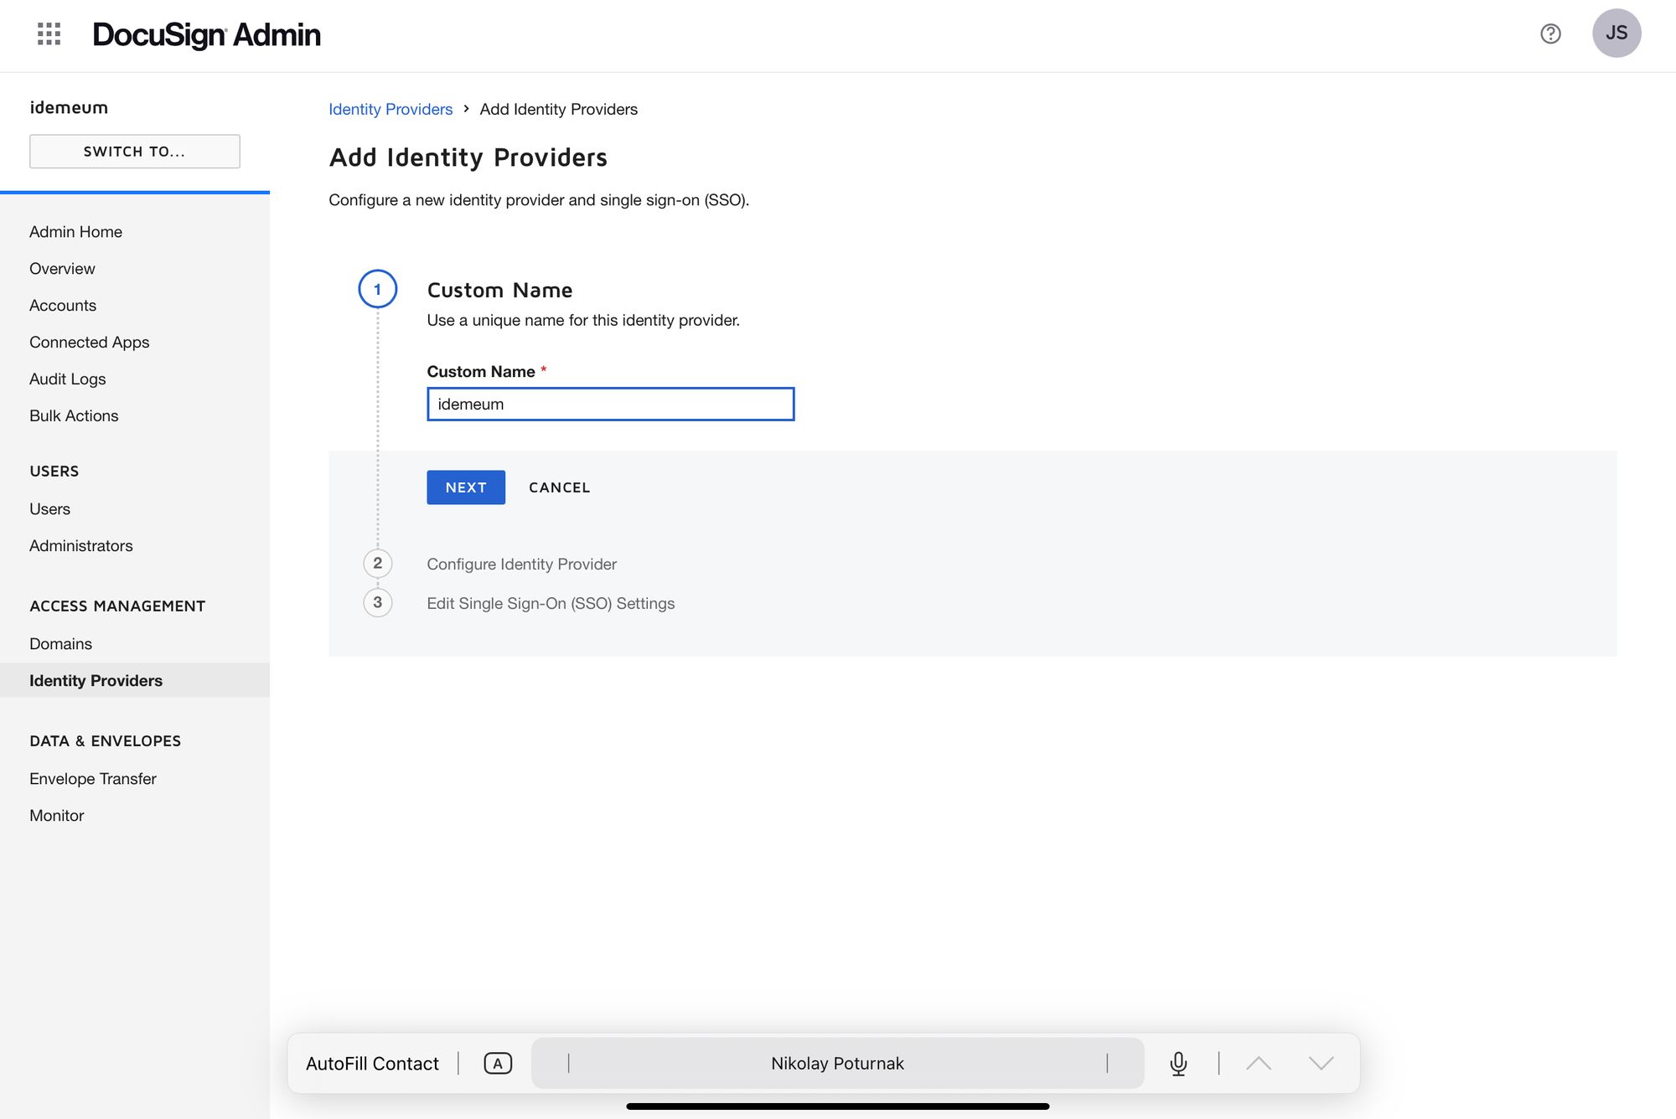Tap the keyboard microphone dictation icon
This screenshot has width=1676, height=1119.
[x=1178, y=1063]
